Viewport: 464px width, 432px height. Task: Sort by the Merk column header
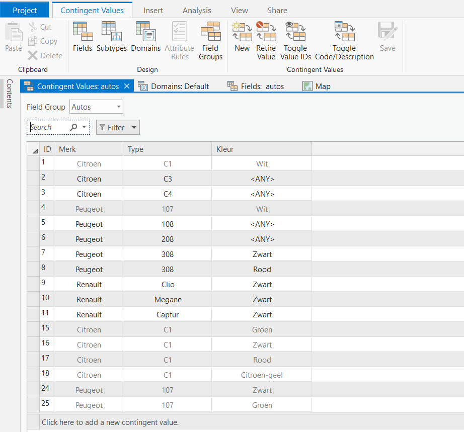89,149
